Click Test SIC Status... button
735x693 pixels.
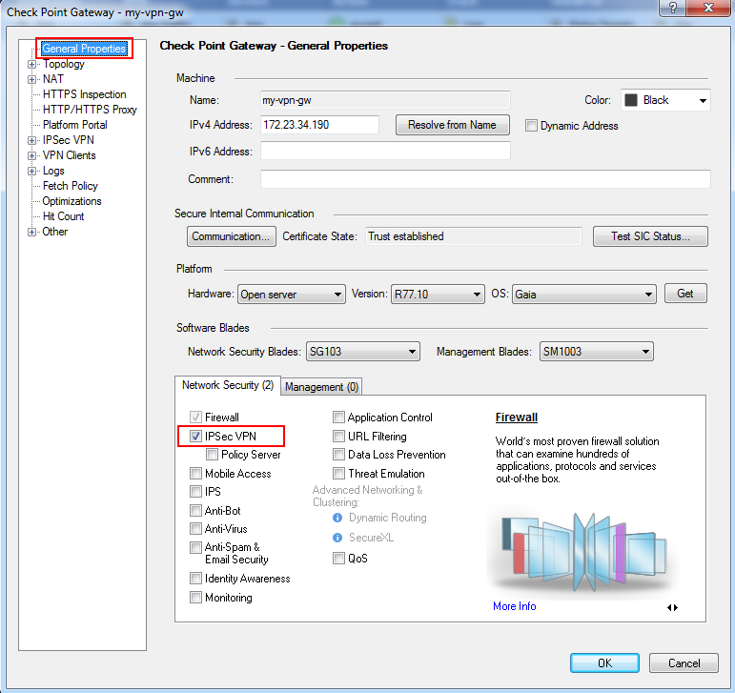pos(650,236)
